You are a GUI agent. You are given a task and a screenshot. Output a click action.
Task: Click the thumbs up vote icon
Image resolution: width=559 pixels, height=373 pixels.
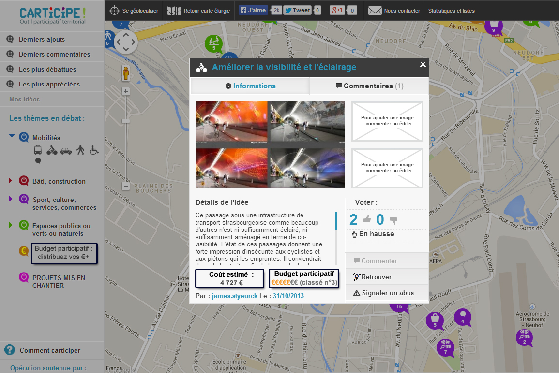367,220
